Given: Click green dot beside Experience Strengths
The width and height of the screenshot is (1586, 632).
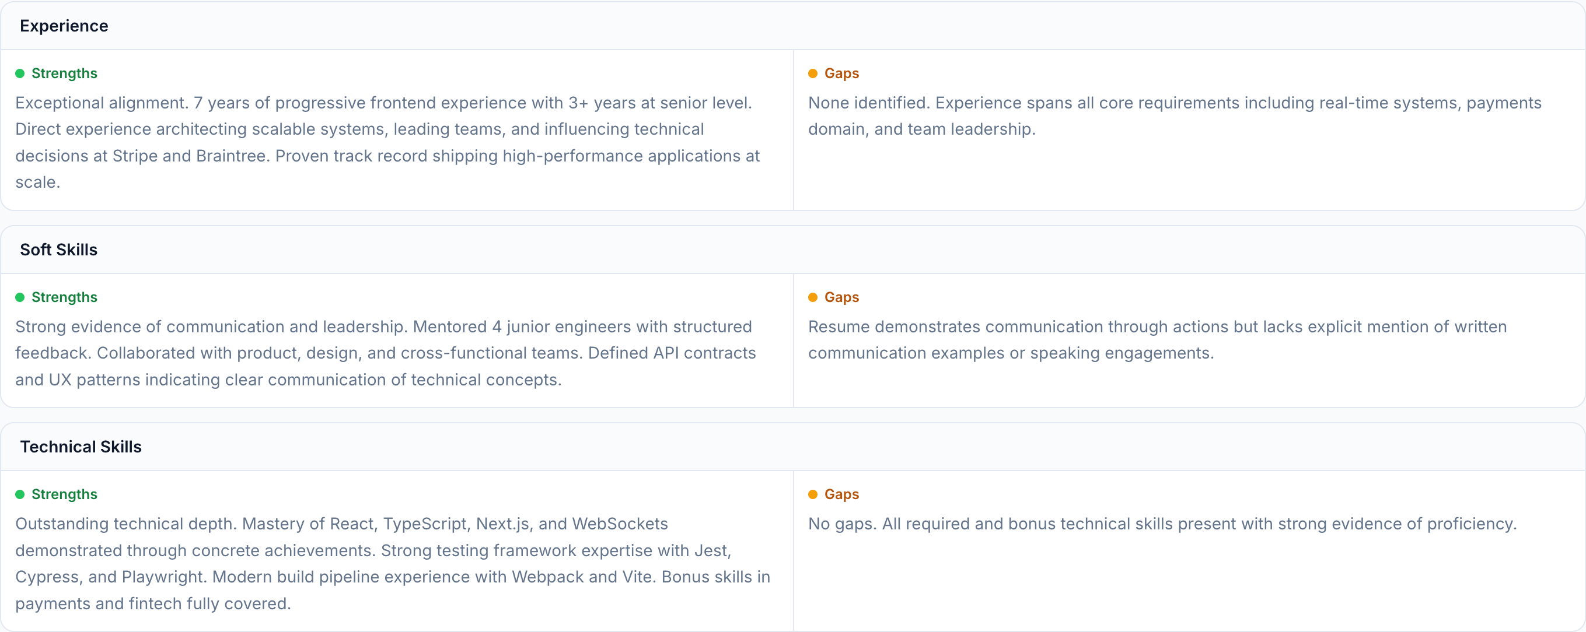Looking at the screenshot, I should (x=20, y=73).
